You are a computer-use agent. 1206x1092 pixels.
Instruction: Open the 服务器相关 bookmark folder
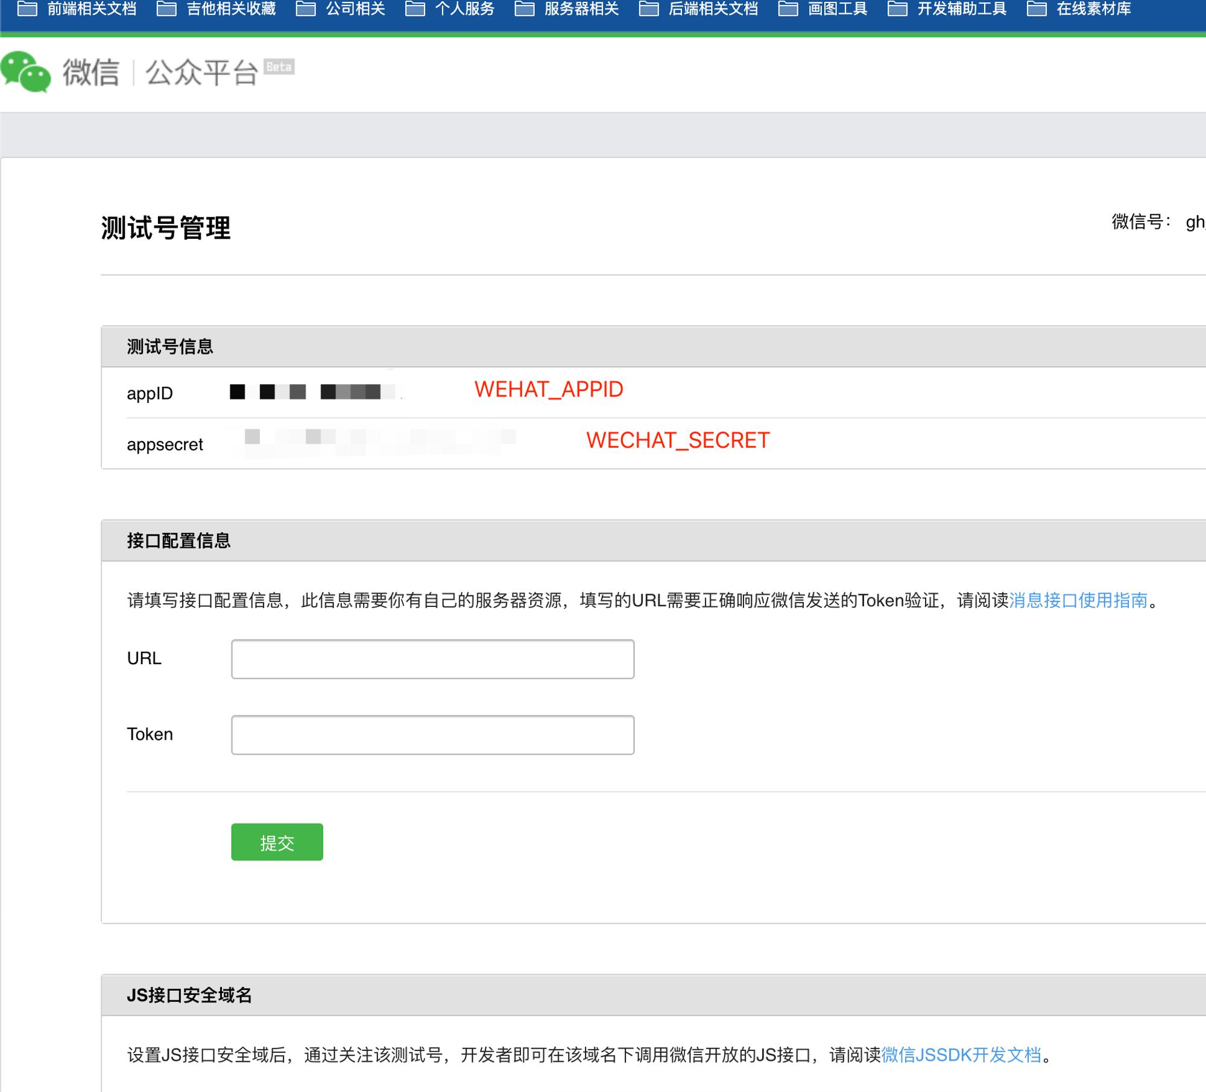(x=567, y=9)
